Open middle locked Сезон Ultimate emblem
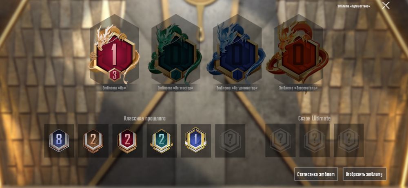 click(314, 140)
